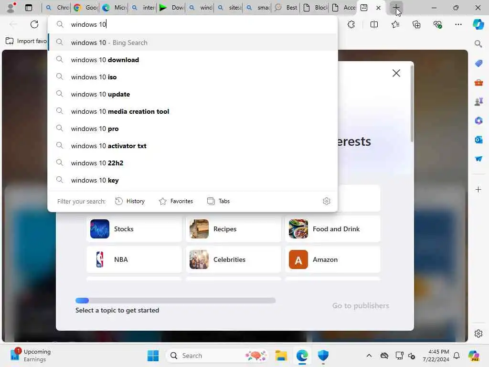Choose 'windows 10 activator txt' suggestion
This screenshot has height=367, width=489.
point(193,146)
